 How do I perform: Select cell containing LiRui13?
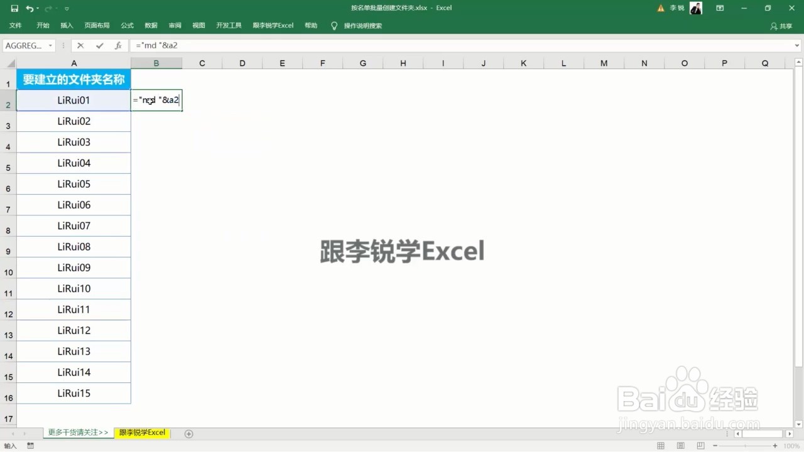[x=73, y=352]
